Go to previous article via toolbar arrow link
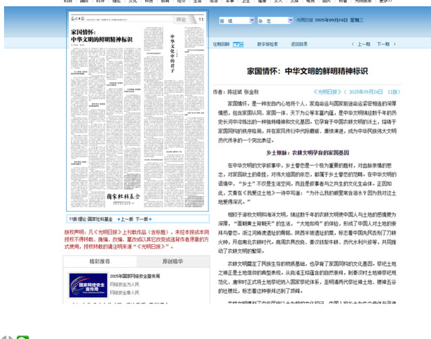The image size is (431, 339). 362,44
